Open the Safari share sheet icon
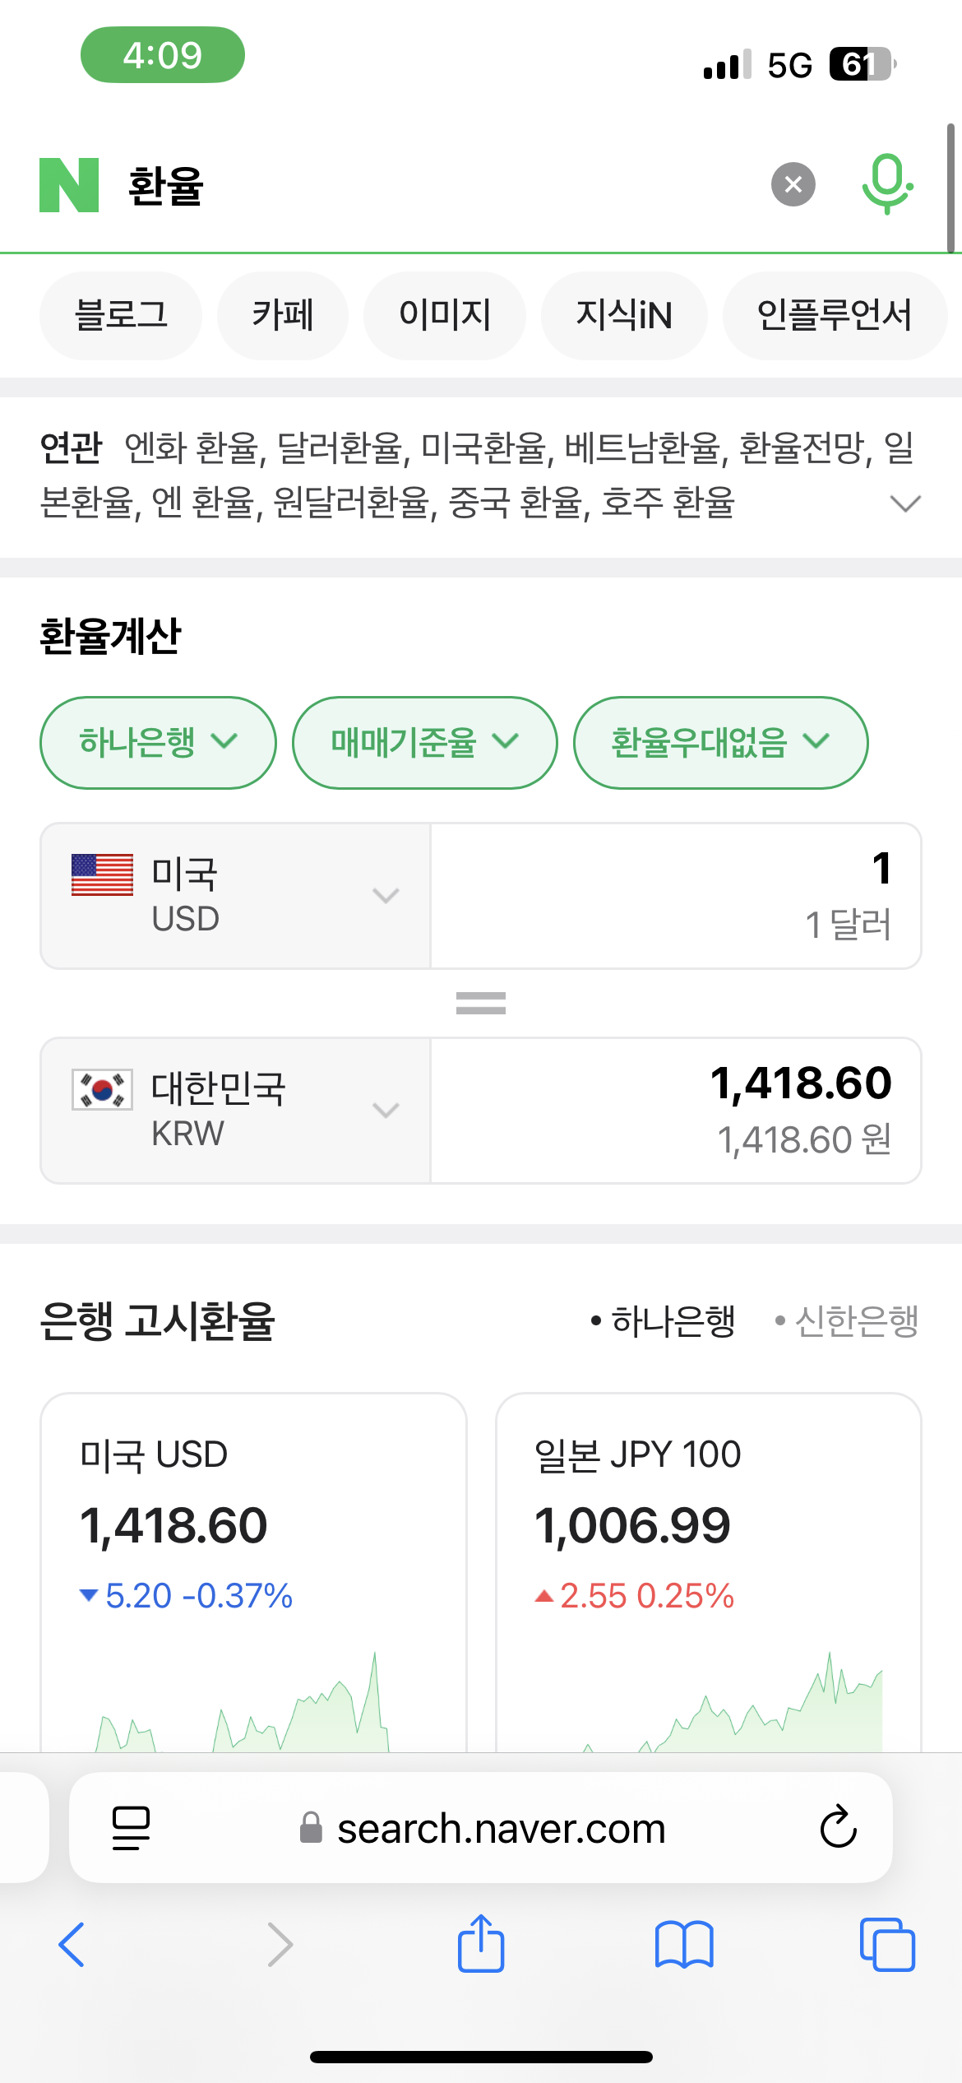This screenshot has width=962, height=2083. click(x=481, y=1945)
